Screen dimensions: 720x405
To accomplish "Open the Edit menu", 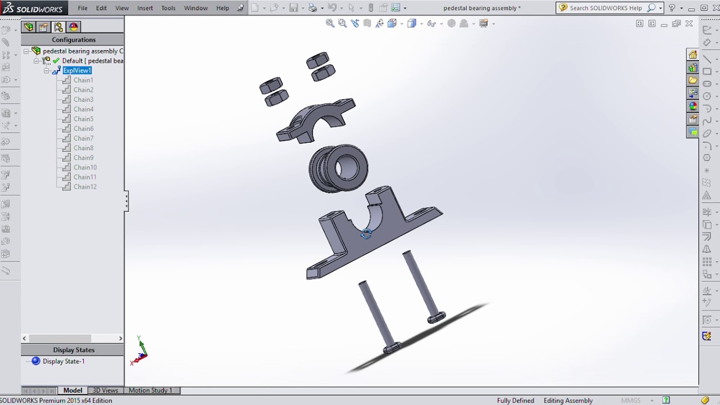I will pos(101,8).
